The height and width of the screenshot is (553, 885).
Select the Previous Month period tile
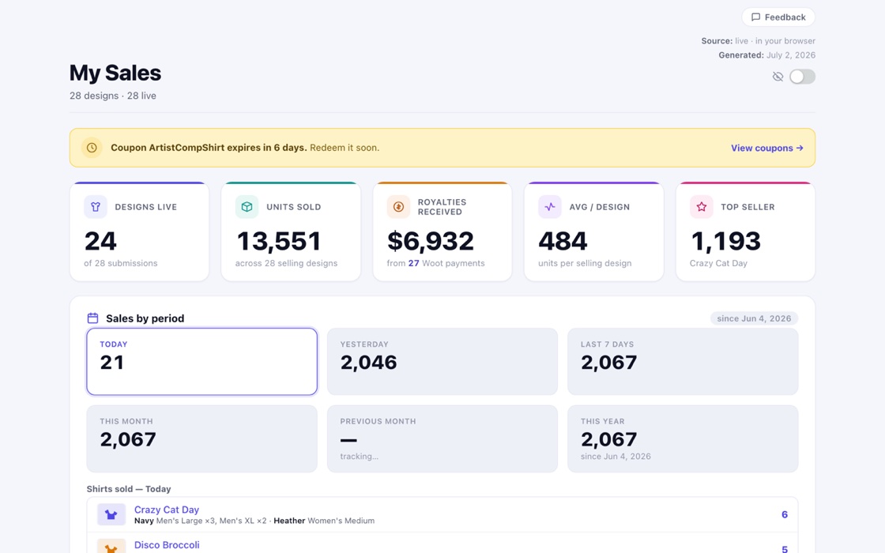coord(442,438)
